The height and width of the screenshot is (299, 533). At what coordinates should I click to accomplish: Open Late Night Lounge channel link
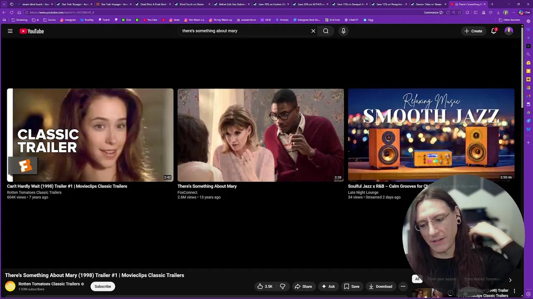tap(363, 192)
